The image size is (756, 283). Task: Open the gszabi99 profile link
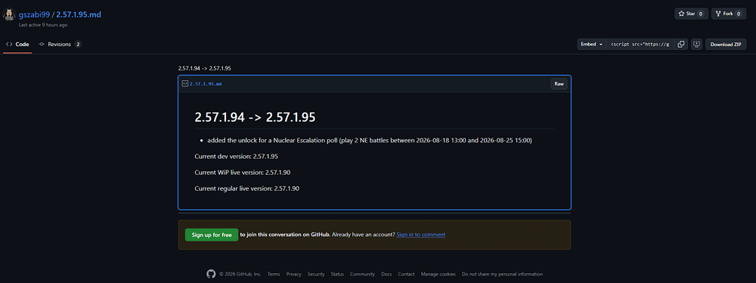pos(34,14)
